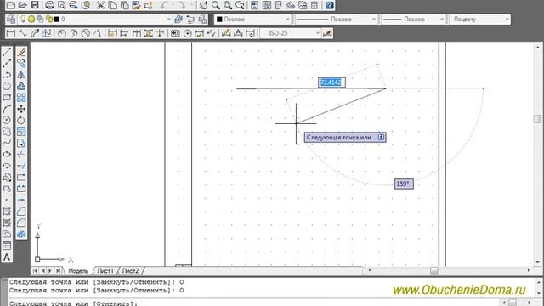Click the last-tab navigation arrow
Screen dimensions: 544x306
[x=59, y=270]
